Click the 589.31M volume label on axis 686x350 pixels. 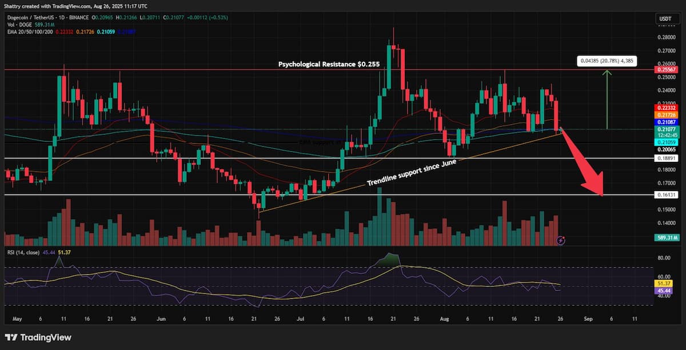[x=667, y=237]
